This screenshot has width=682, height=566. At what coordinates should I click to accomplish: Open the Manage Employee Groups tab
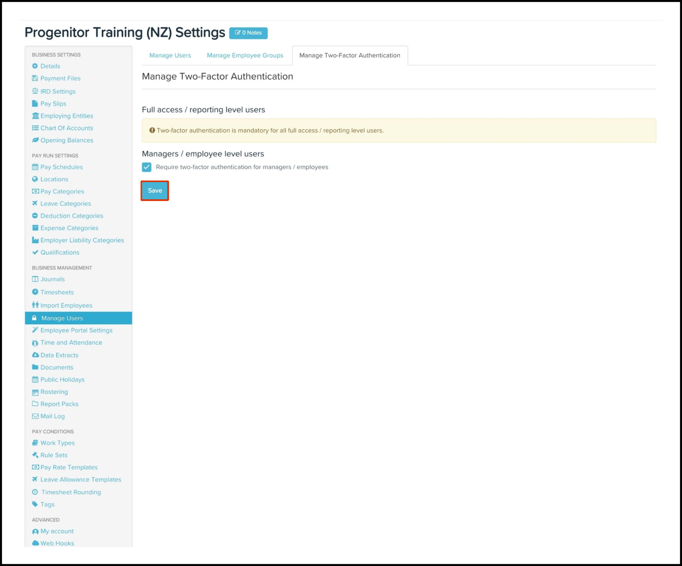tap(245, 56)
